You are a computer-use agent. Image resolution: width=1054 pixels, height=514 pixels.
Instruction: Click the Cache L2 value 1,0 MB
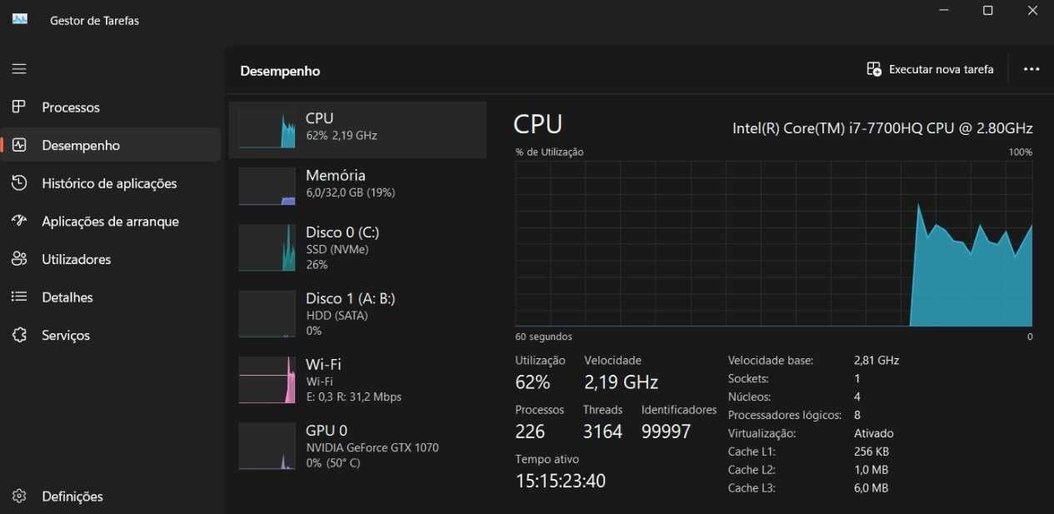click(871, 470)
